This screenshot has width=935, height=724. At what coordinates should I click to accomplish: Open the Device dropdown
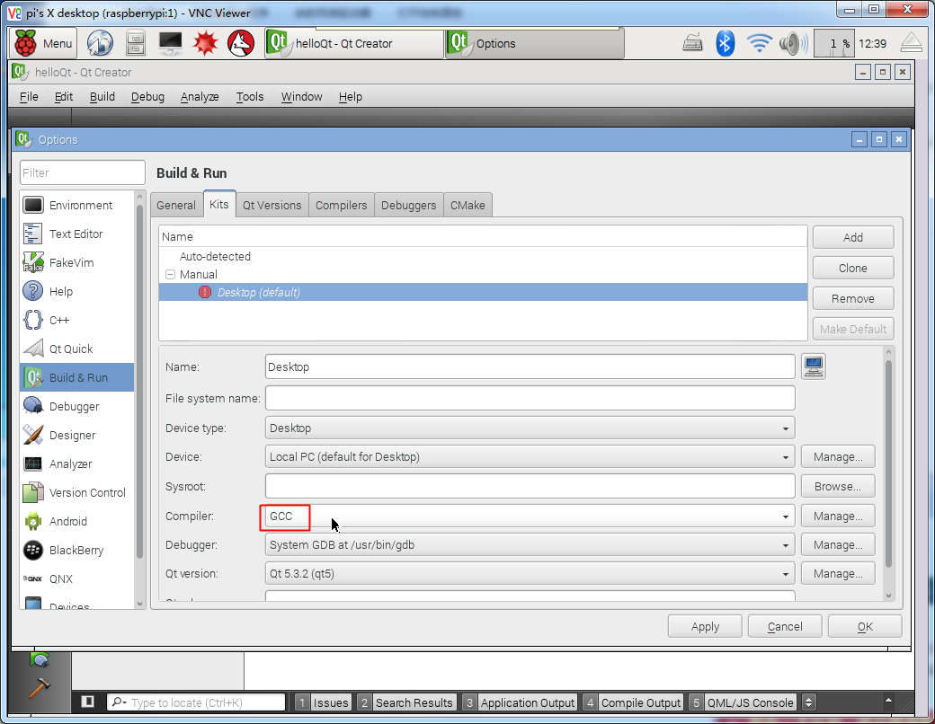pos(530,456)
